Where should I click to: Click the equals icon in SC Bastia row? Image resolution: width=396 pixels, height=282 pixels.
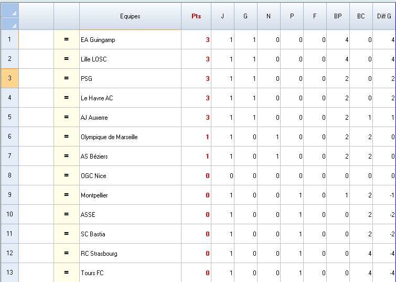click(66, 234)
